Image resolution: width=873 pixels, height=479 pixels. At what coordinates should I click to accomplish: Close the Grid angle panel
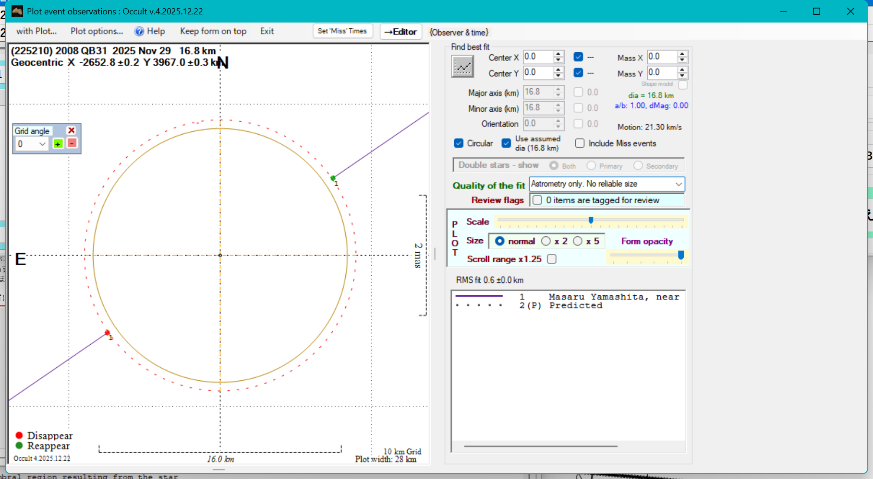pyautogui.click(x=72, y=130)
